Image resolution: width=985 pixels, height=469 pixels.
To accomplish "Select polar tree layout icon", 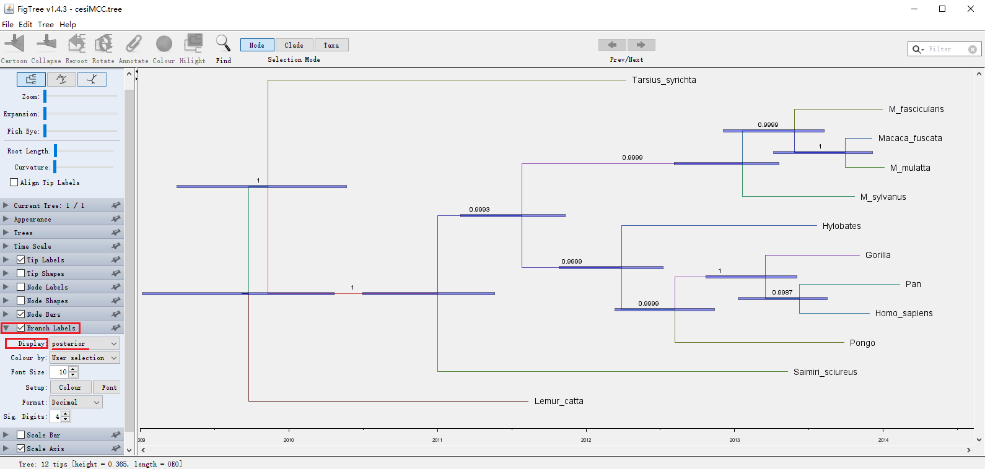I will tap(61, 79).
